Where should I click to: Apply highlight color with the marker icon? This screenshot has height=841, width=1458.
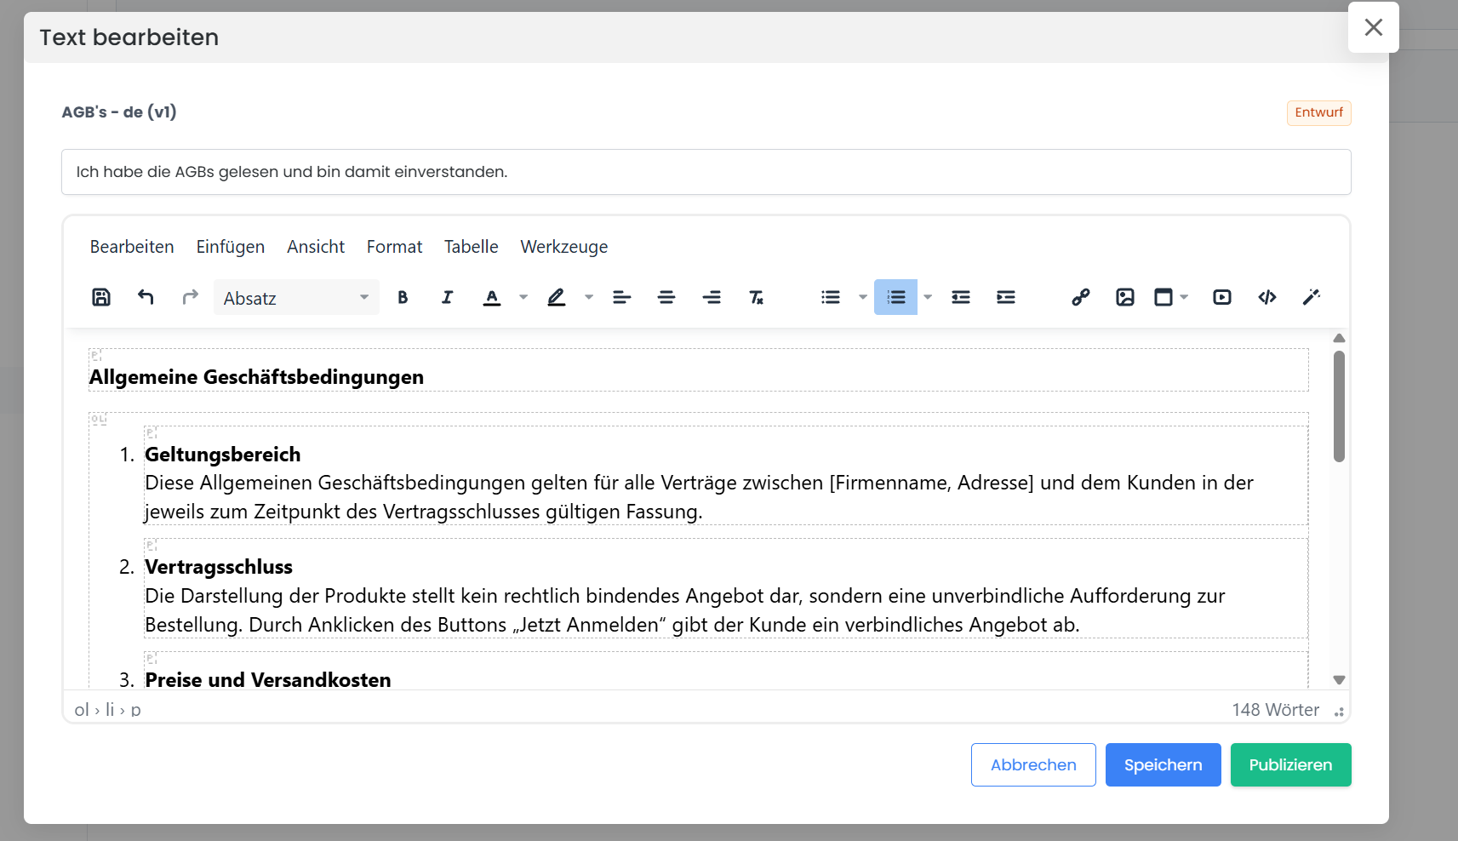coord(556,297)
